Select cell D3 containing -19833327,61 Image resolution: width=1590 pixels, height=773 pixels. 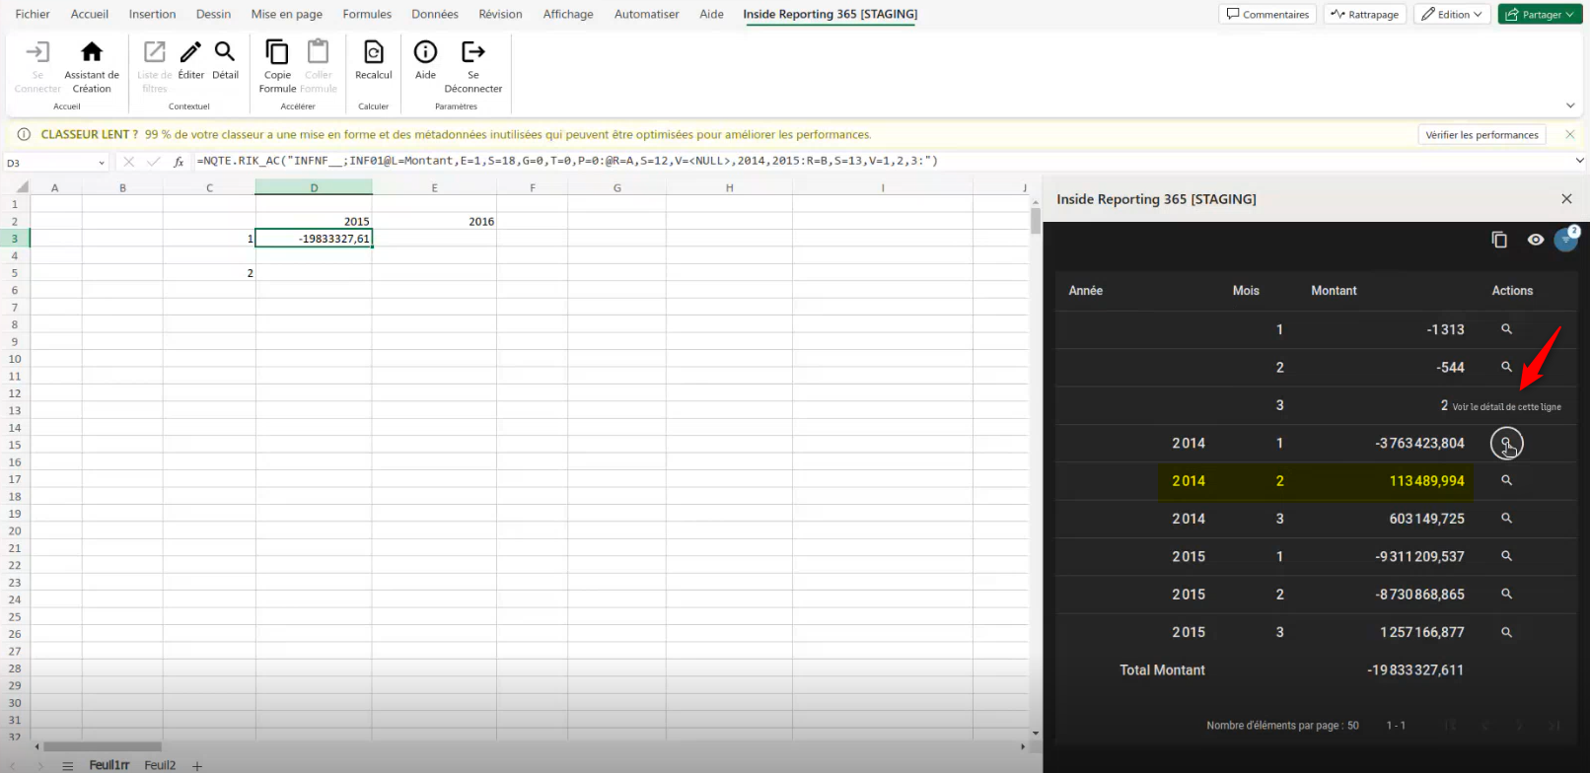click(314, 239)
